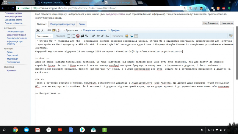Open the Заголовки heading dropdown
Screen dimensions: 238x134
(x=44, y=36)
